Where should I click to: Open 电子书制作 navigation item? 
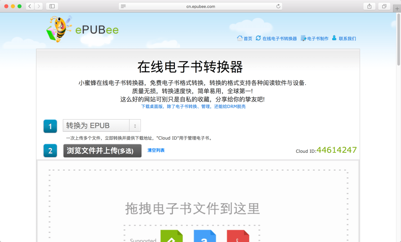coord(318,39)
